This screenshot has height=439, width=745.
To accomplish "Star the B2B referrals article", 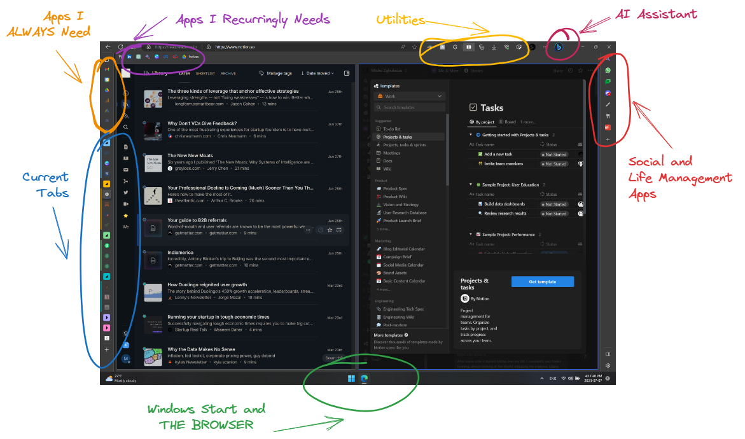I will click(330, 230).
